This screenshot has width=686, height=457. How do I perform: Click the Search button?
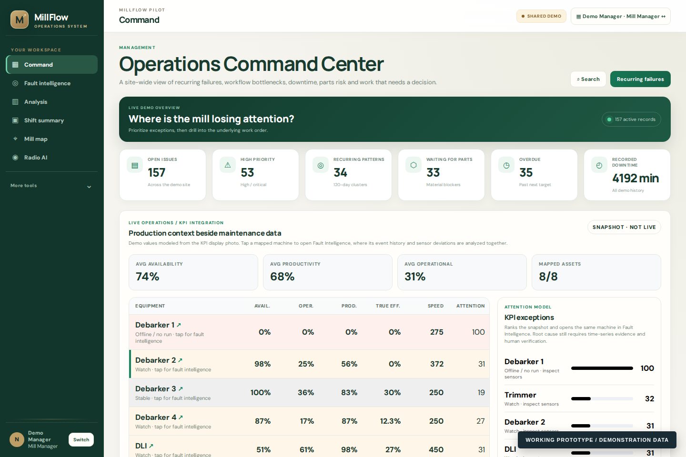pos(588,79)
